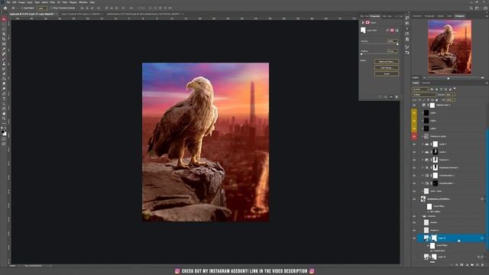Open the Image menu
The height and width of the screenshot is (275, 489).
pyautogui.click(x=22, y=2)
